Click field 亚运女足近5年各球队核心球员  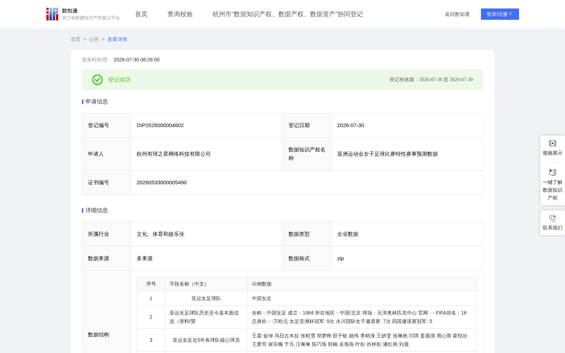[x=206, y=340]
